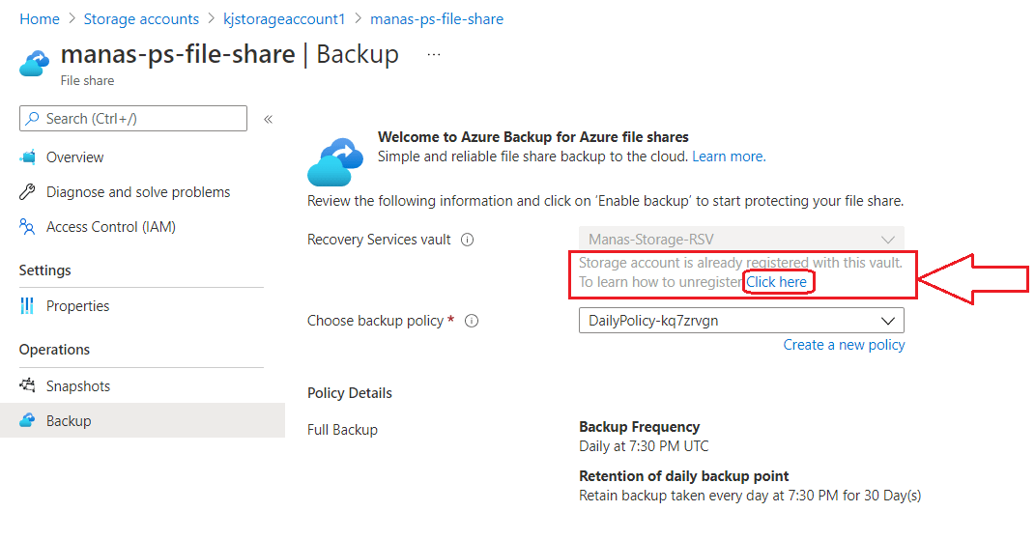Click the Full Backup label
Screen dimensions: 1035x540
tap(342, 430)
